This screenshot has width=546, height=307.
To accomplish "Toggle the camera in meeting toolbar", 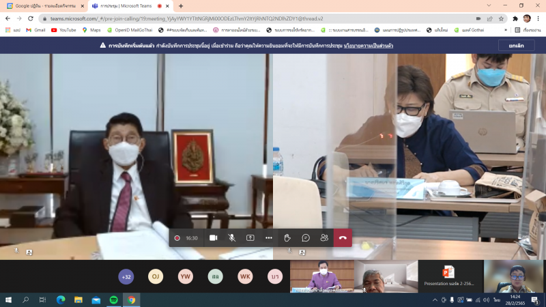I will [214, 237].
